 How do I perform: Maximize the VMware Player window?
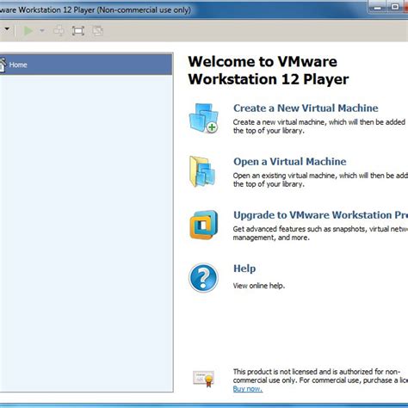point(395,7)
